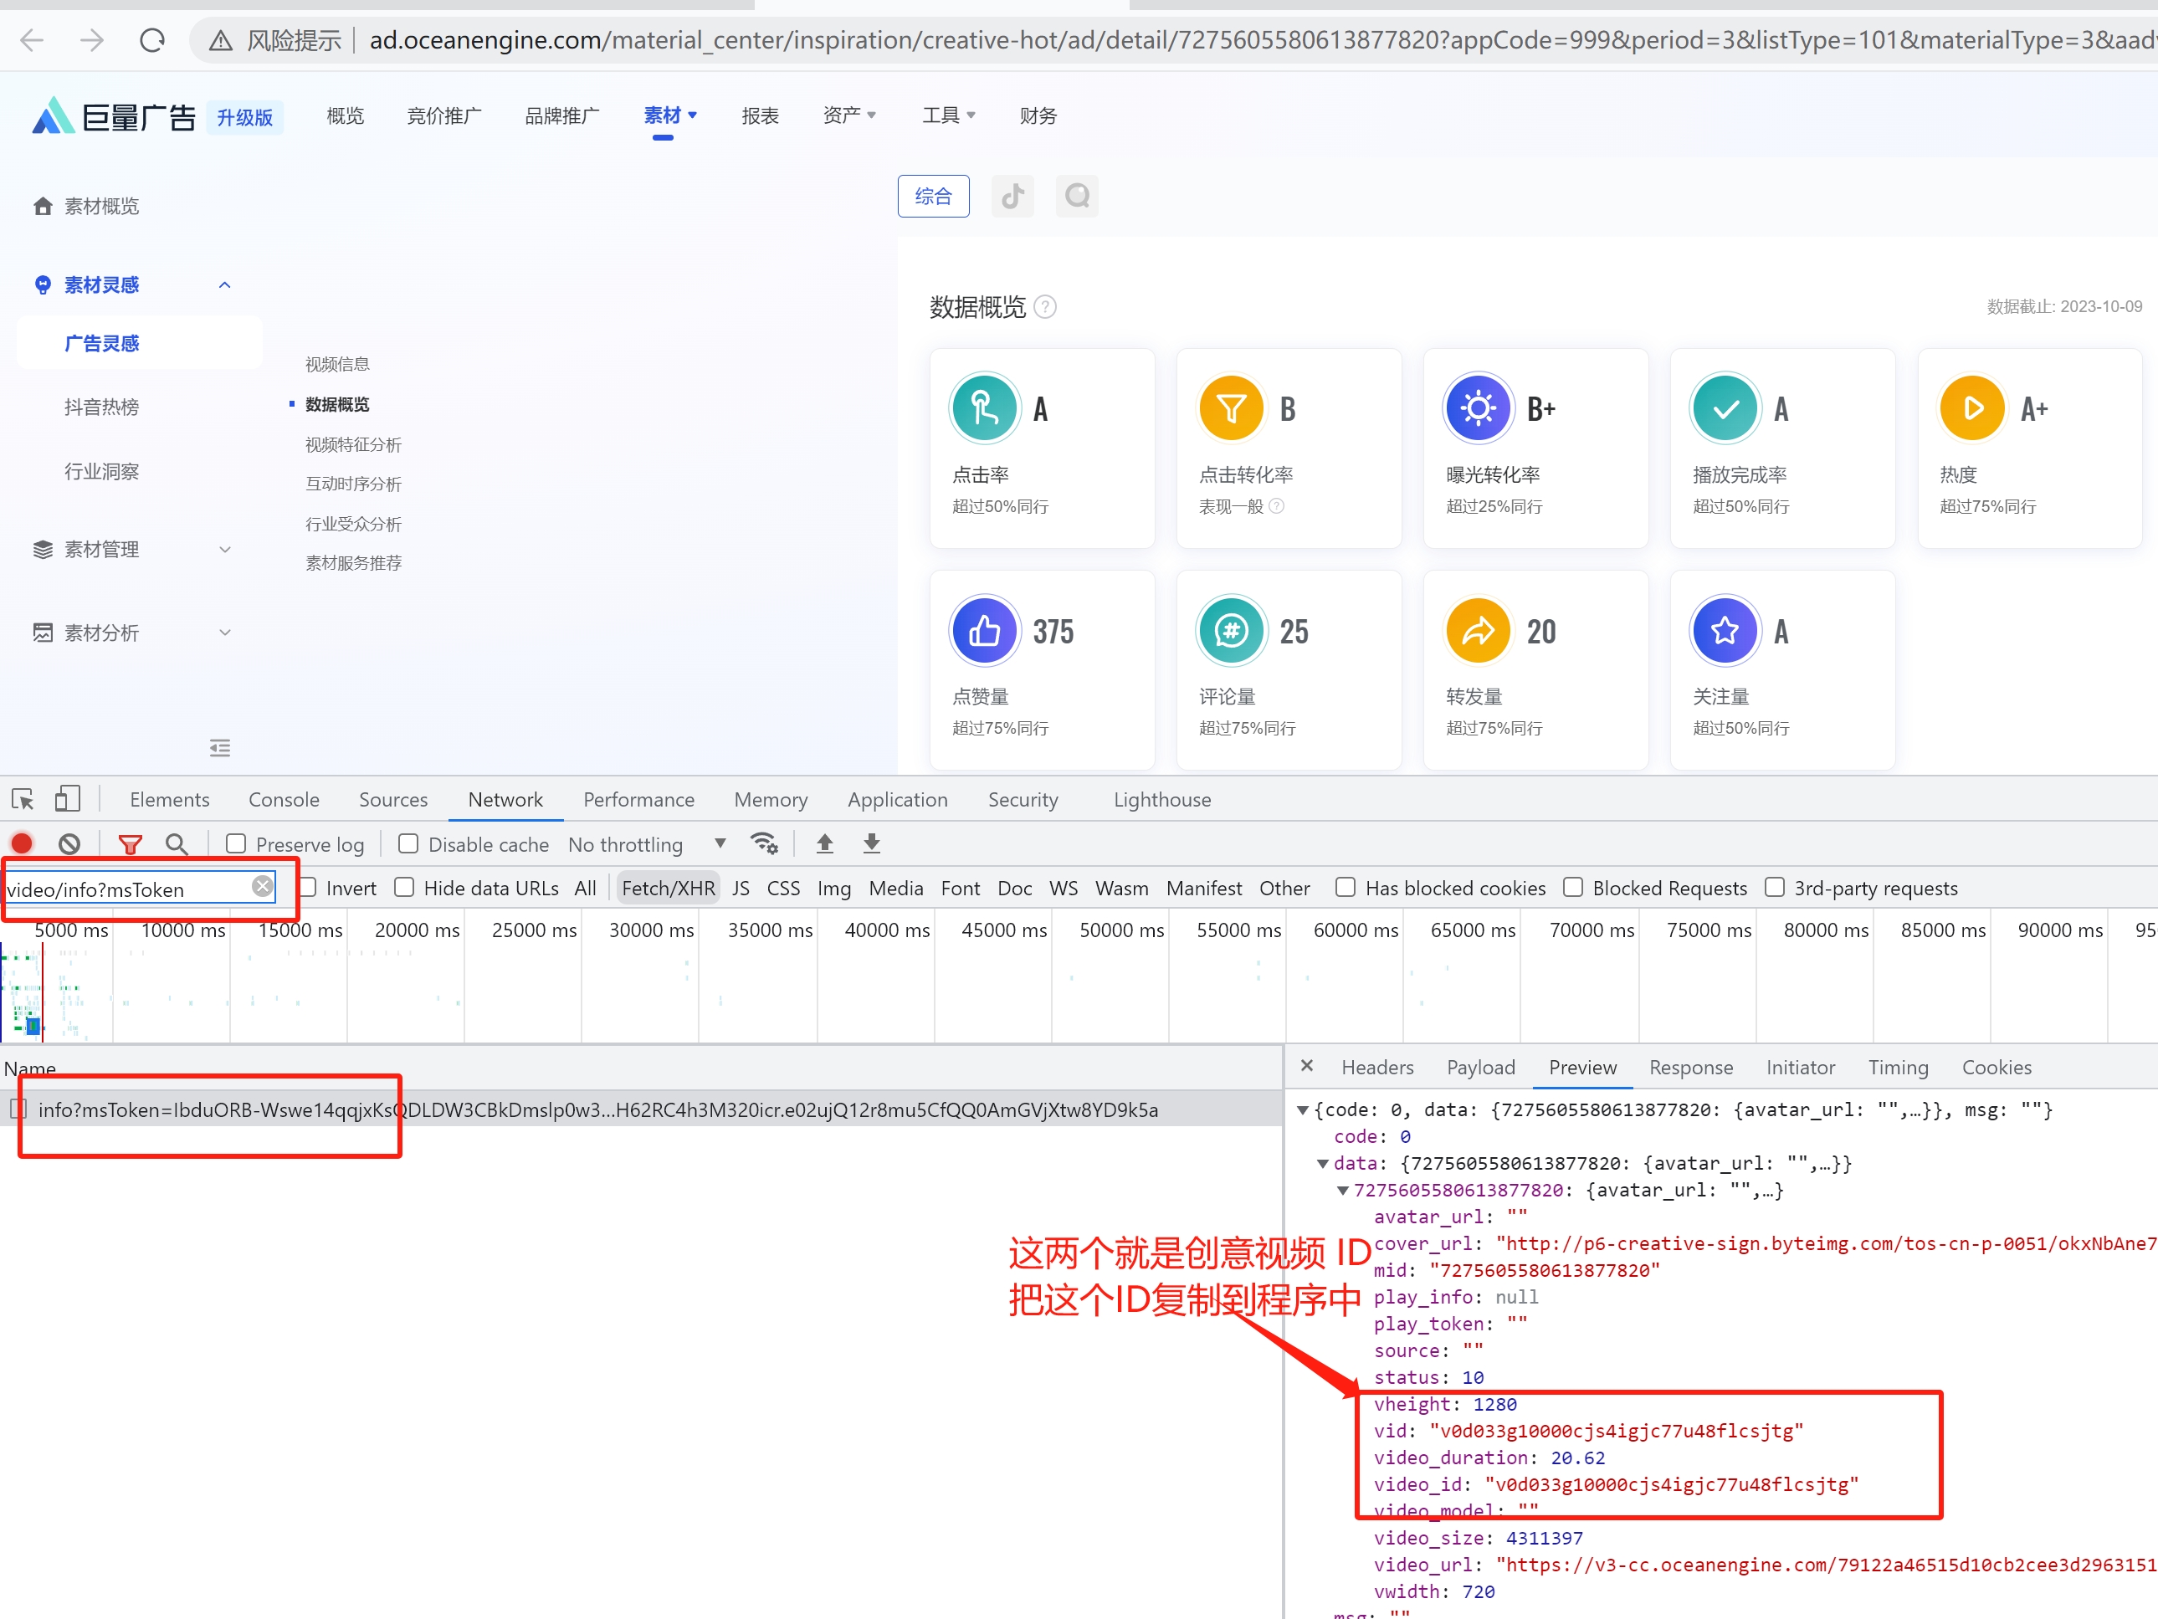The height and width of the screenshot is (1619, 2158).
Task: Toggle the device toolbar icon
Action: (x=66, y=800)
